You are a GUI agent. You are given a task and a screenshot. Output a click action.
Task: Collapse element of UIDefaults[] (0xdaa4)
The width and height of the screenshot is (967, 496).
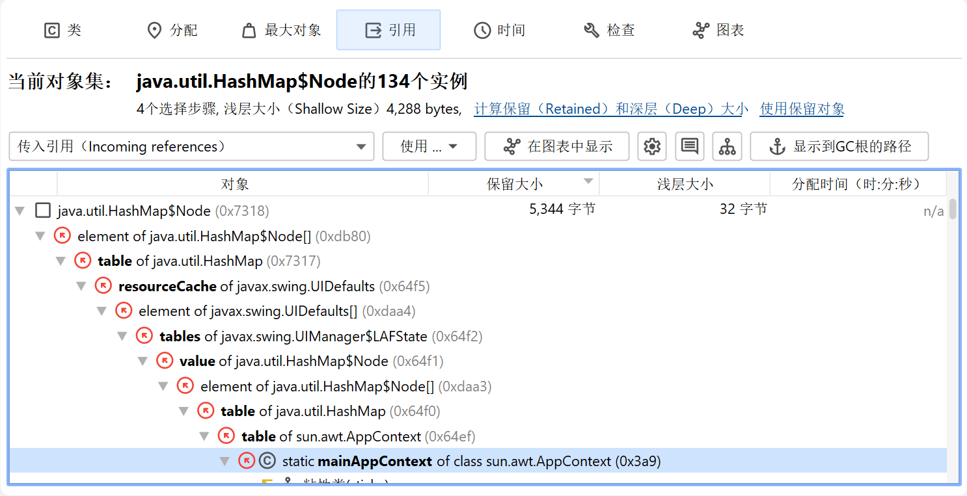coord(102,311)
